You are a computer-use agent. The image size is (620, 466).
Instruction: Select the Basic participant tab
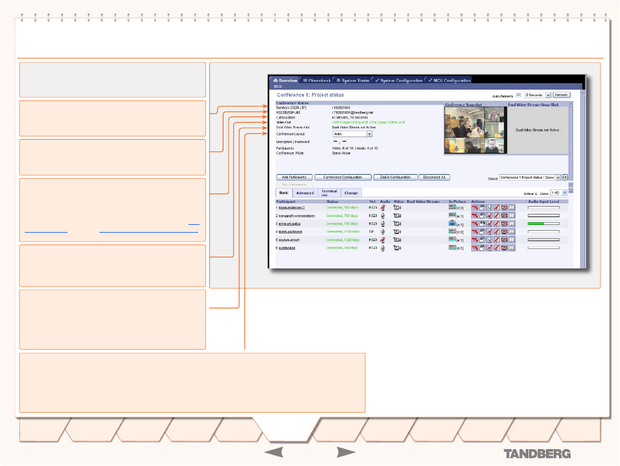coord(284,192)
